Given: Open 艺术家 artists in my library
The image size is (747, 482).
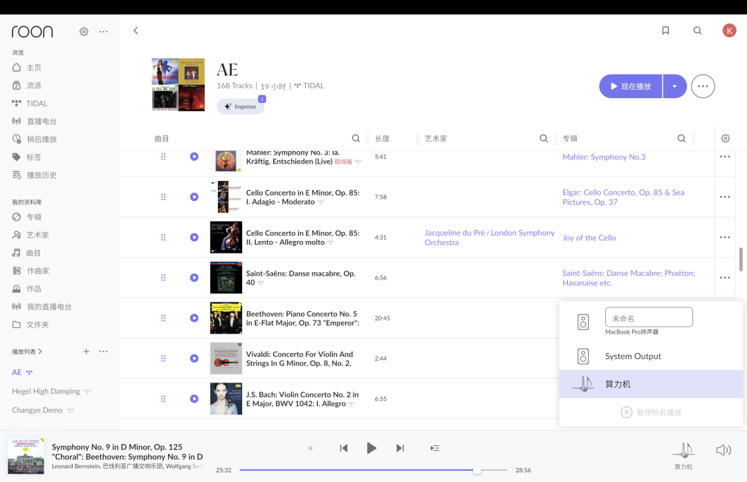Looking at the screenshot, I should [31, 235].
